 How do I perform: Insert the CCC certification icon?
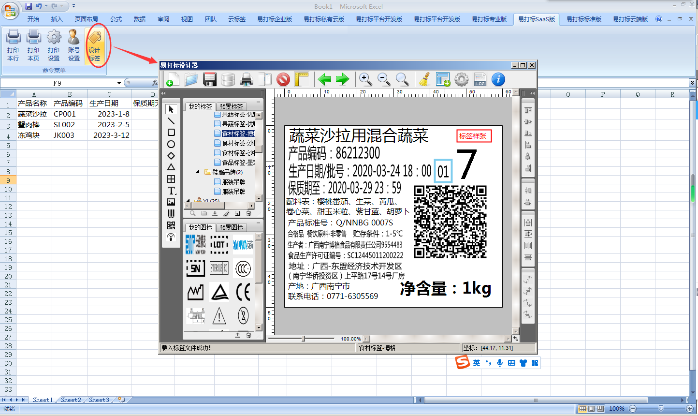243,268
